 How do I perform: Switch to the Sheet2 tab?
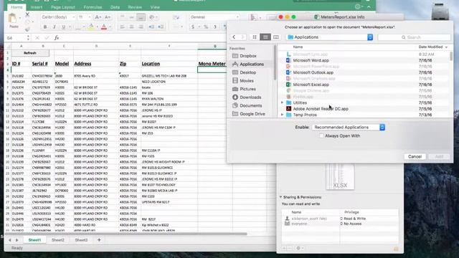coord(57,240)
